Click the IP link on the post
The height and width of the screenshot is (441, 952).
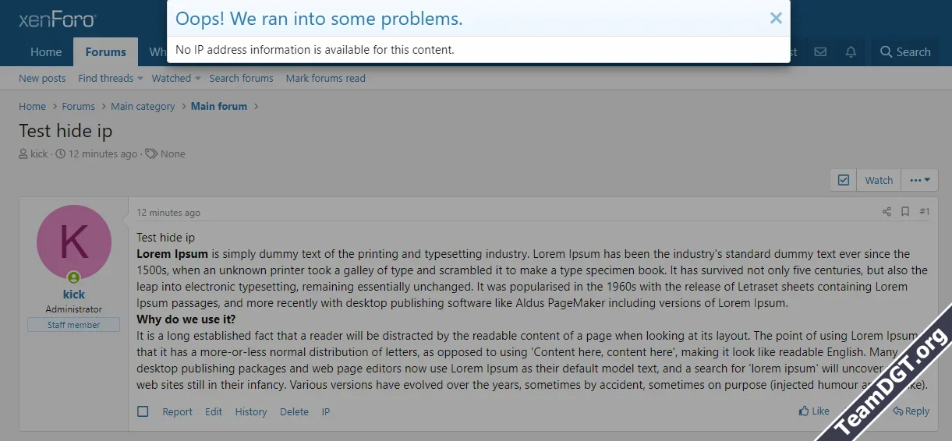(326, 411)
